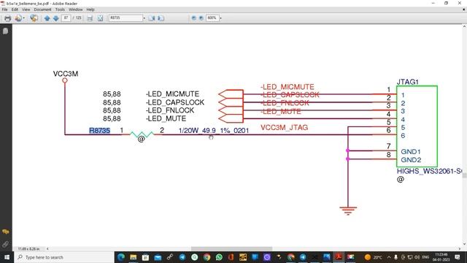The height and width of the screenshot is (263, 467).
Task: Click the taskbar search box
Action: (x=64, y=257)
